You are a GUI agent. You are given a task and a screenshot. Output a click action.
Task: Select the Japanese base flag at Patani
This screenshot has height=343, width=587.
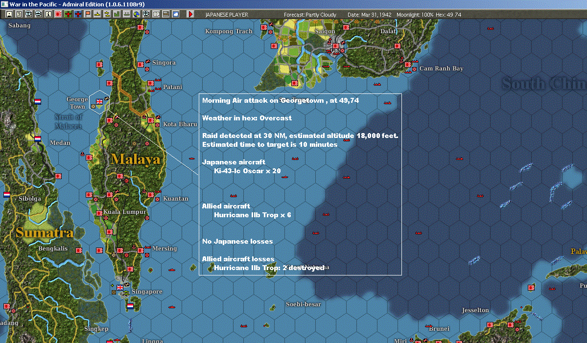(x=150, y=83)
